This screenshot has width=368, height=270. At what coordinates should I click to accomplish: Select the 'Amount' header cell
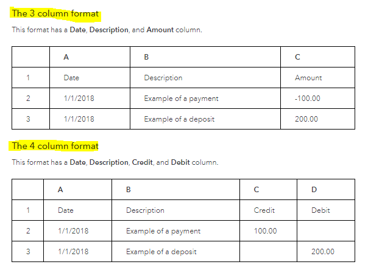pyautogui.click(x=317, y=78)
